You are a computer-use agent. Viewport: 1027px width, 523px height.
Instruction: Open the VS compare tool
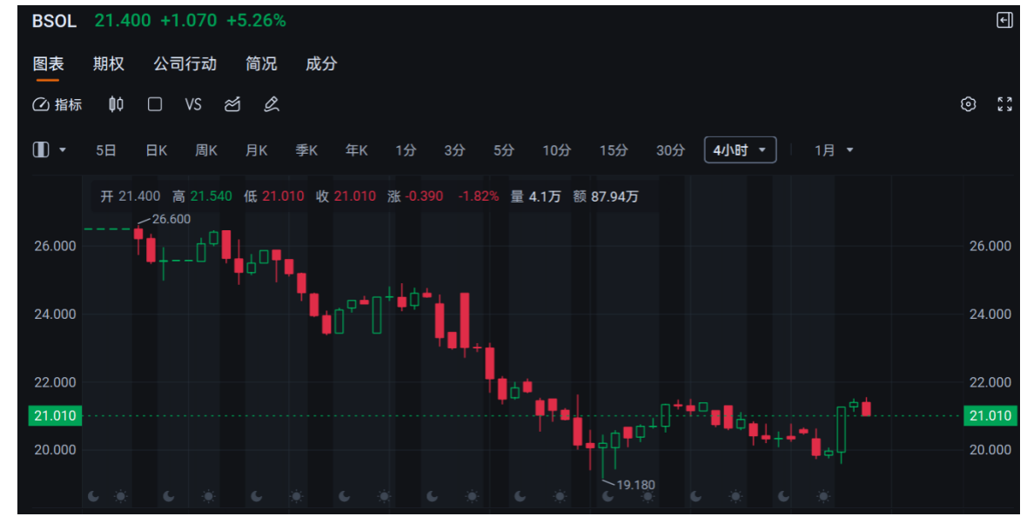tap(193, 104)
